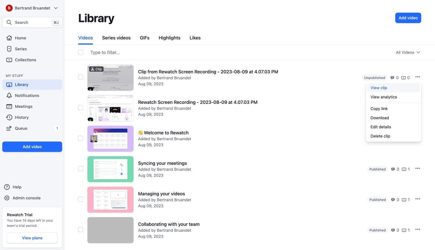The height and width of the screenshot is (250, 435).
Task: Expand the Bertrand Bruandet account menu
Action: tap(31, 8)
